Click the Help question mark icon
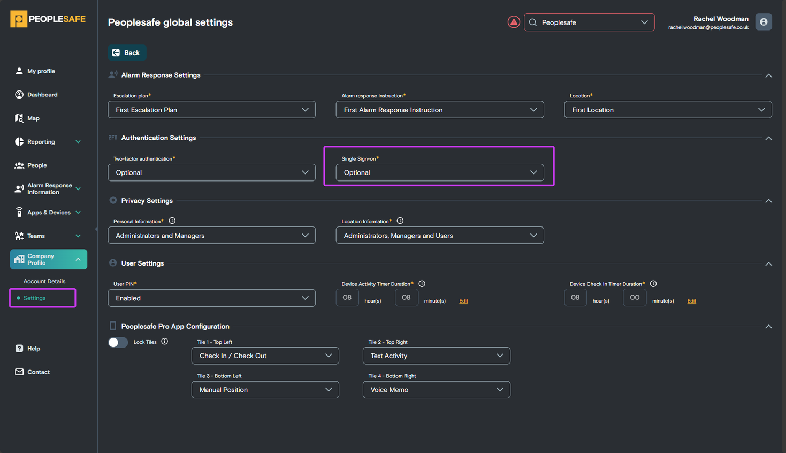 [x=19, y=349]
